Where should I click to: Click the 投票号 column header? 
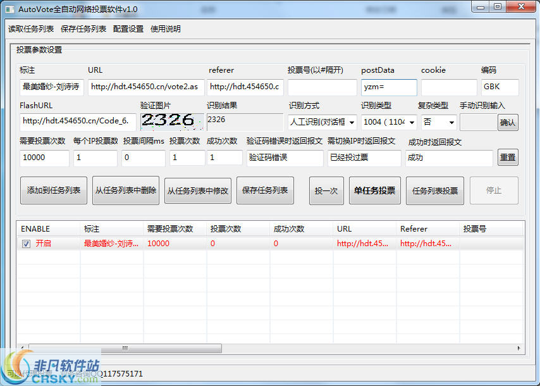pyautogui.click(x=492, y=229)
